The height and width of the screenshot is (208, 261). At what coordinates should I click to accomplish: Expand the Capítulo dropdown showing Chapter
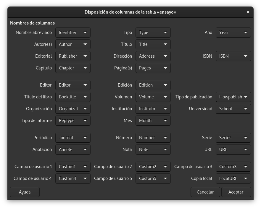[x=73, y=68]
